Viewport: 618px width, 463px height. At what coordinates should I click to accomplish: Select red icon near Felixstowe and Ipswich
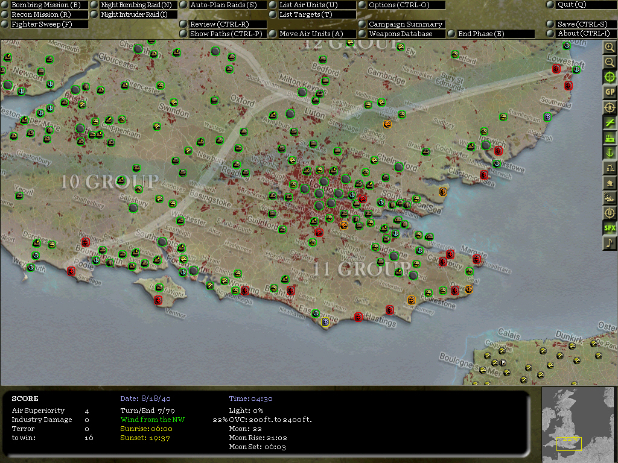pyautogui.click(x=499, y=150)
